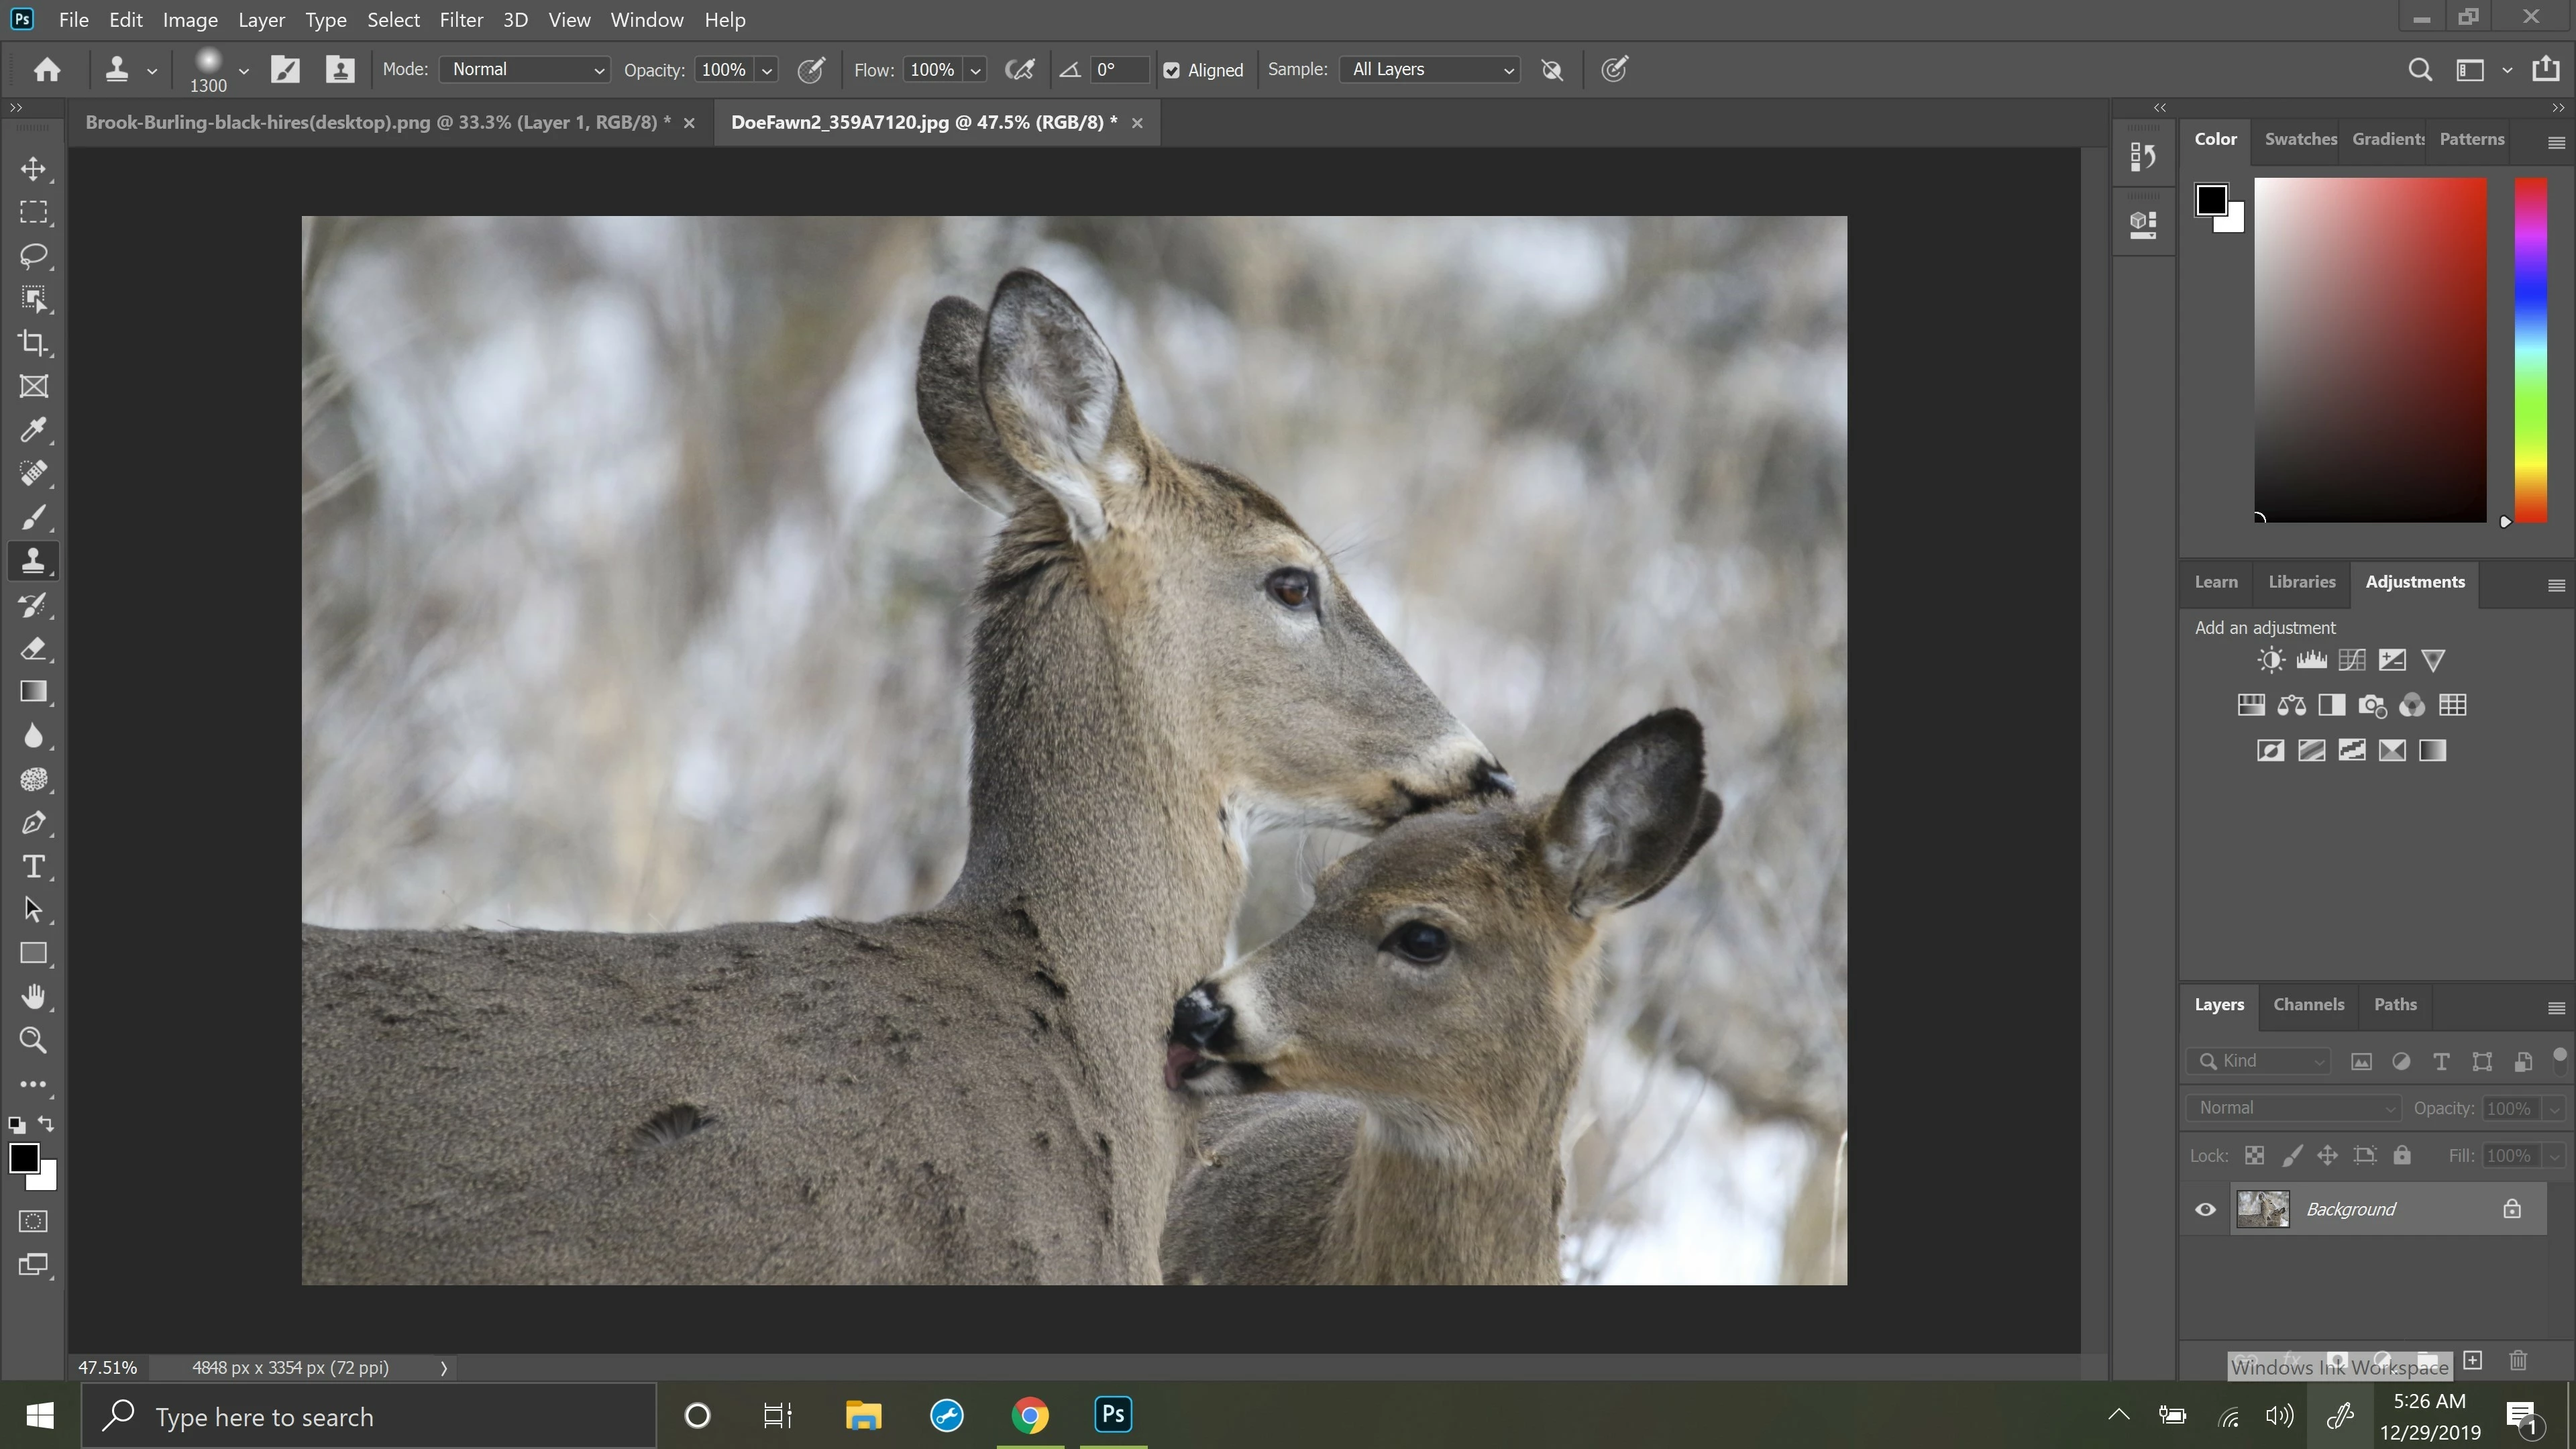Select the Lasso tool

tap(33, 256)
